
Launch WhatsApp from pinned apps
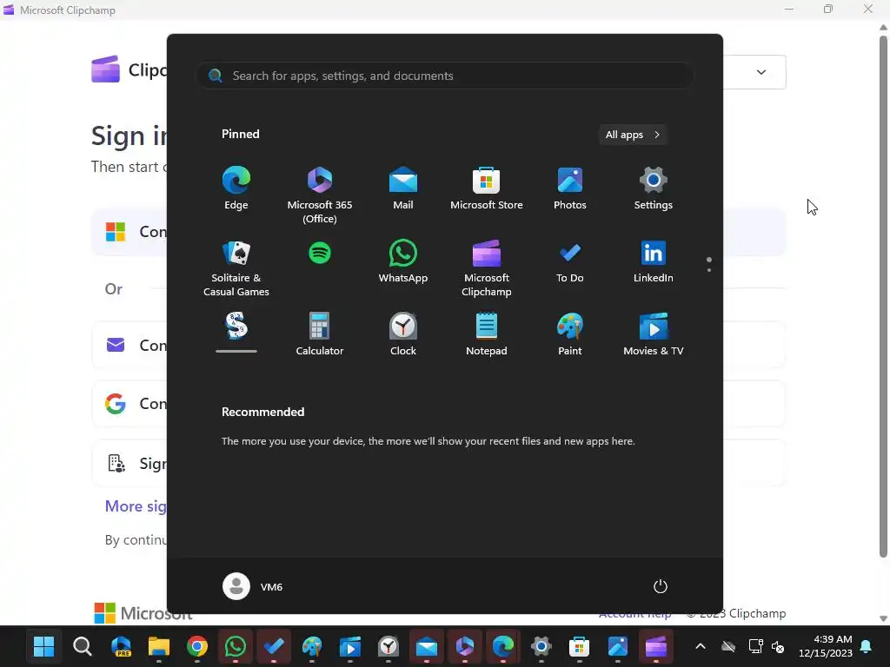403,261
